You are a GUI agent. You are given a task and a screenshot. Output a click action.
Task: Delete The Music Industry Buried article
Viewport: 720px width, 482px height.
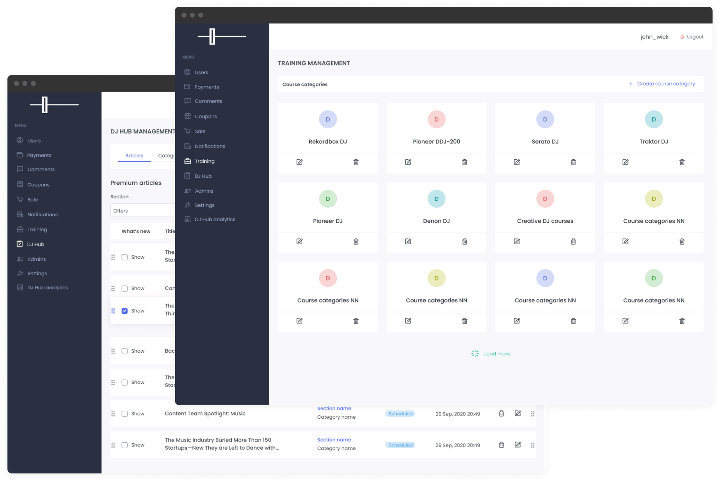coord(501,445)
